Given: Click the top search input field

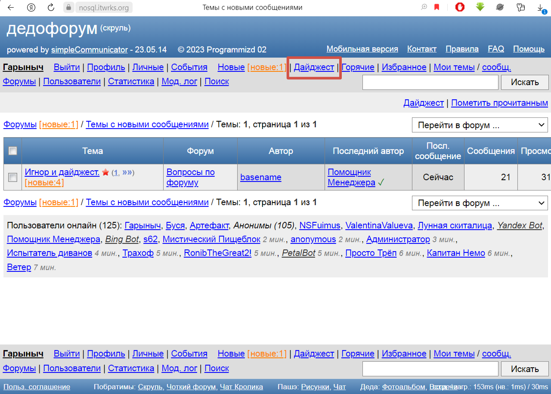Looking at the screenshot, I should click(x=430, y=82).
